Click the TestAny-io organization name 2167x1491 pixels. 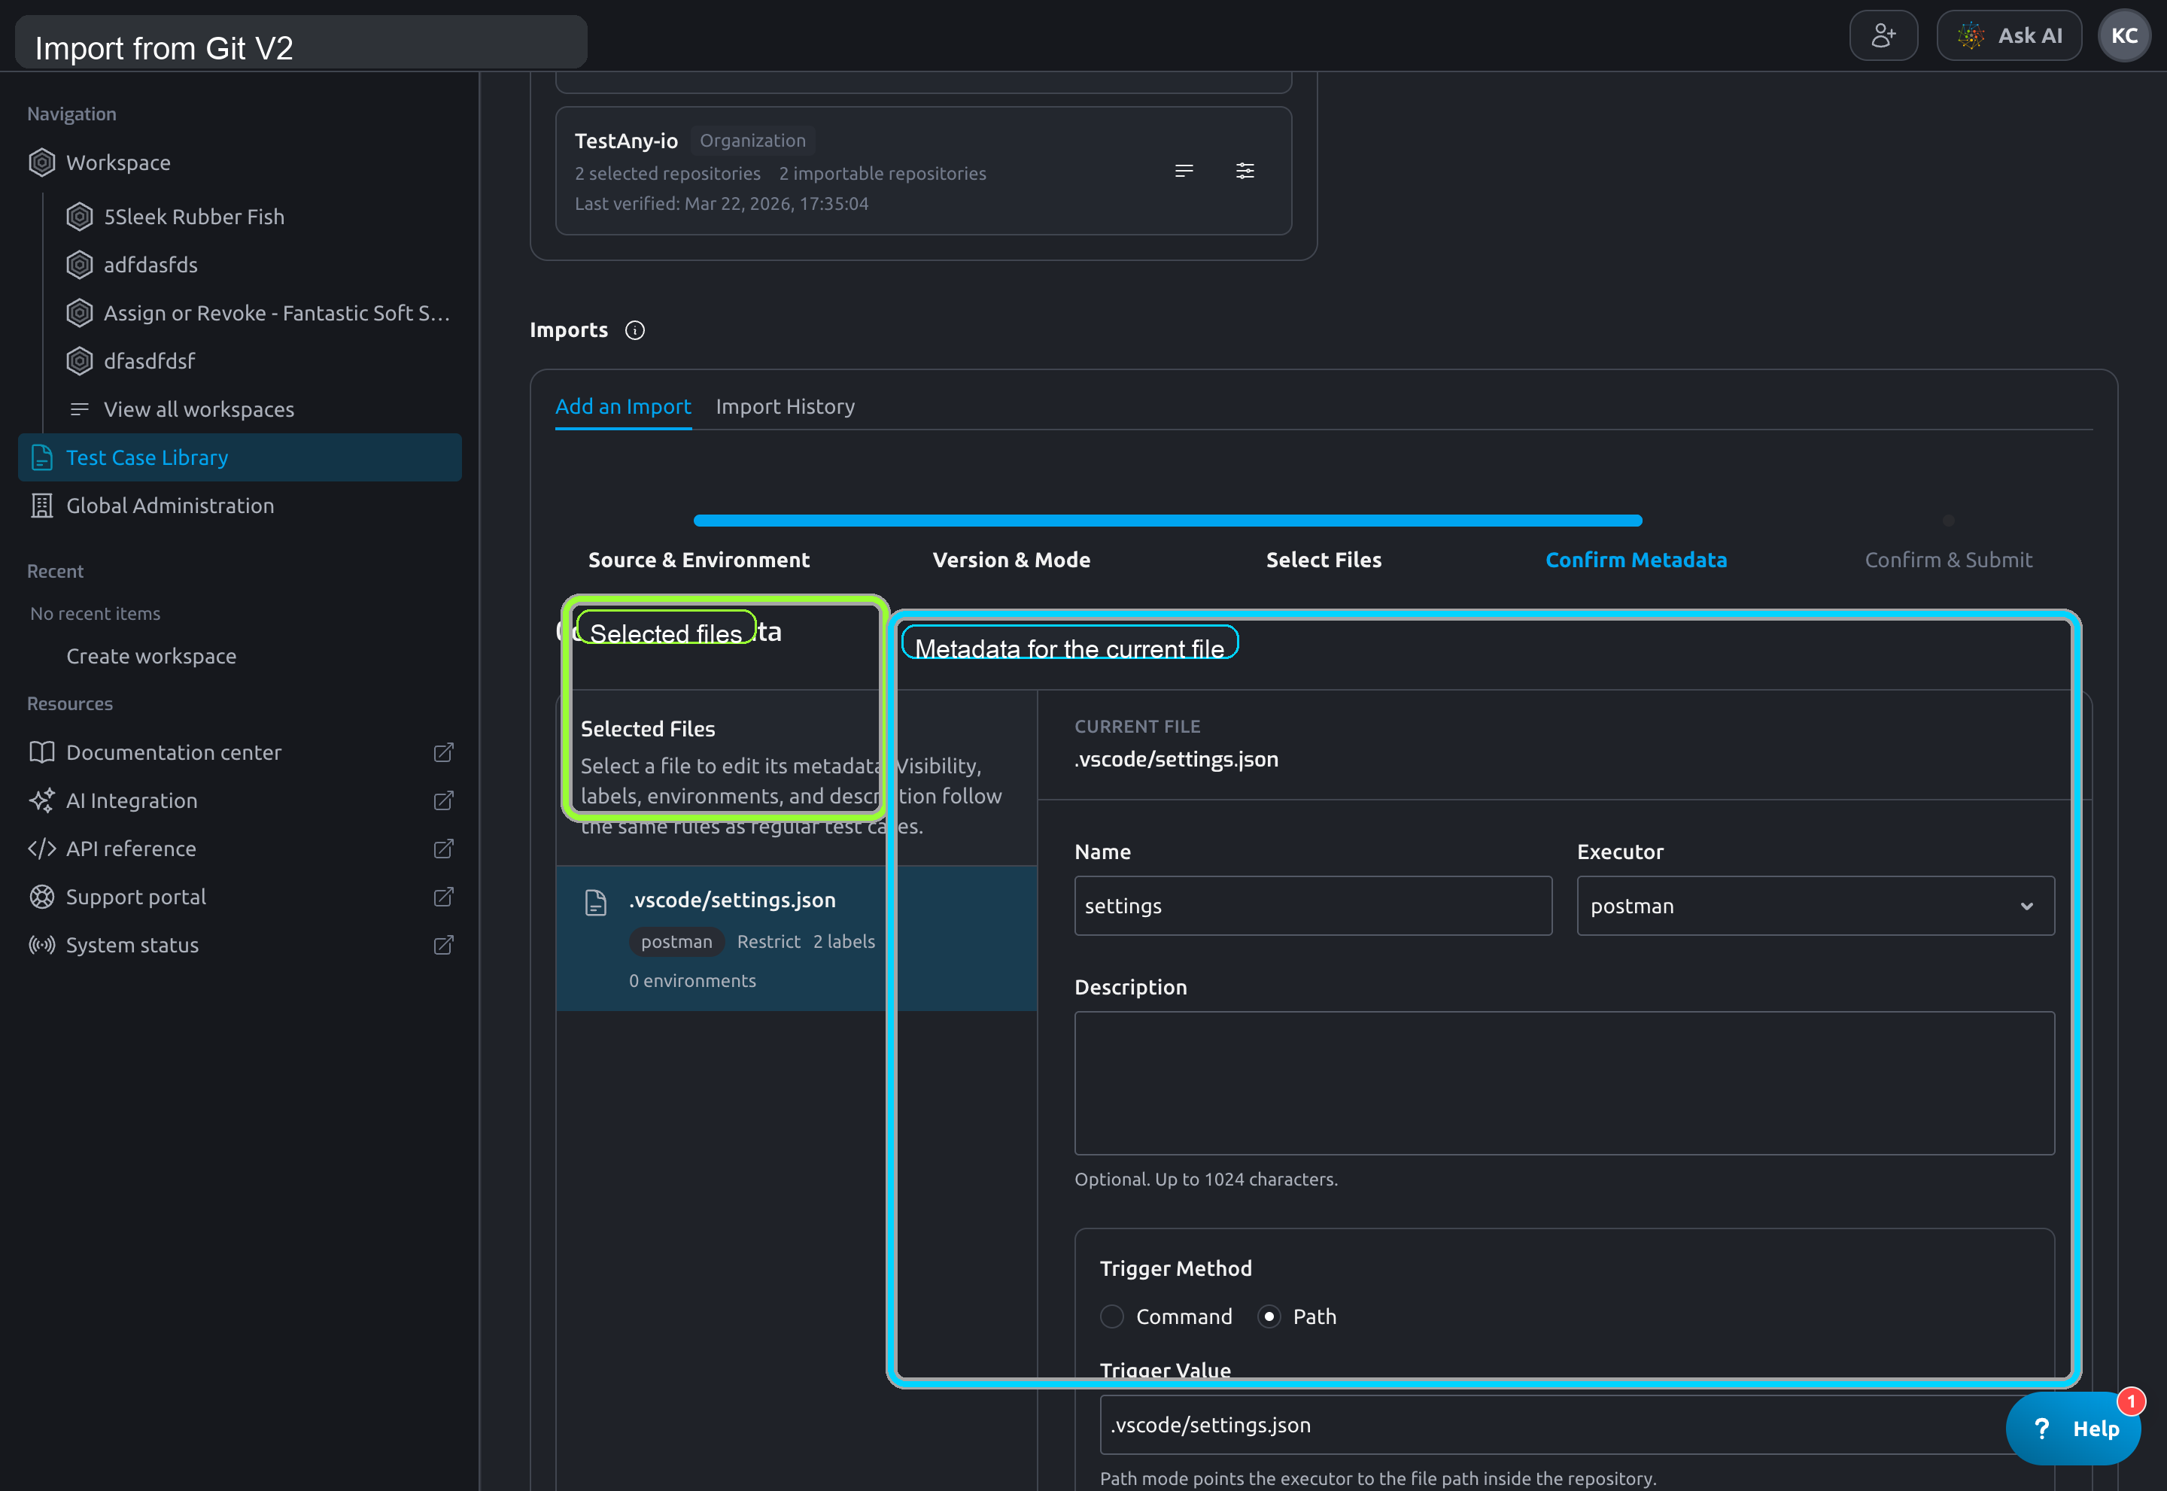tap(626, 140)
